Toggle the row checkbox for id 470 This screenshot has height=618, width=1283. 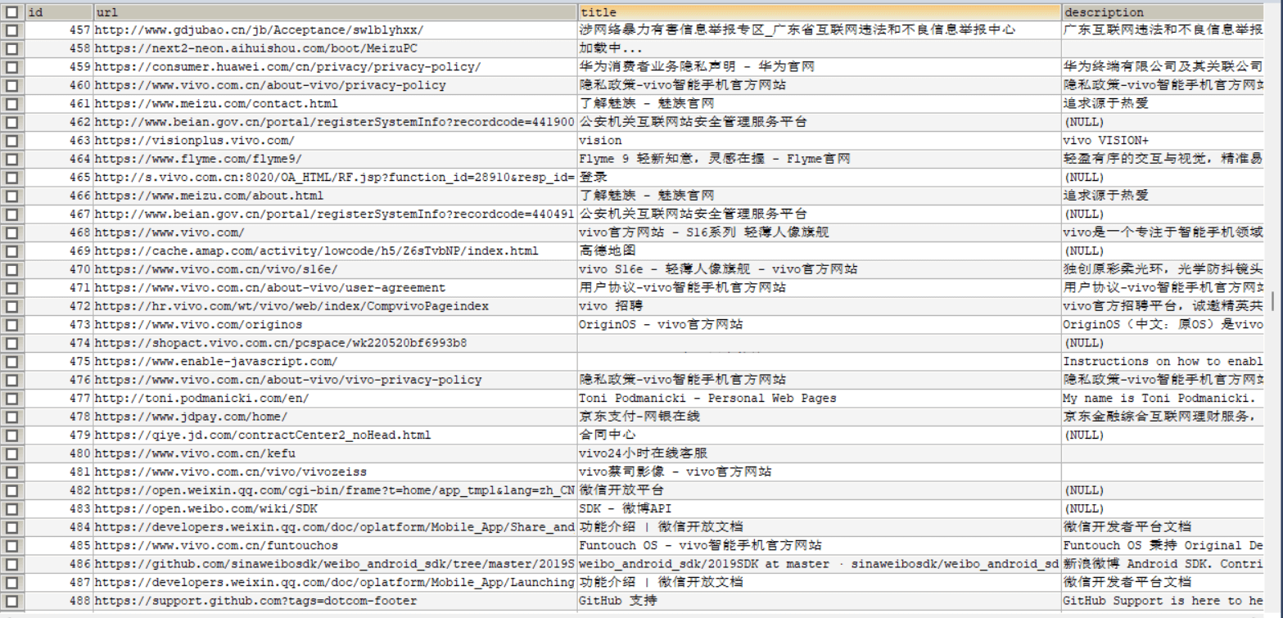pos(11,269)
